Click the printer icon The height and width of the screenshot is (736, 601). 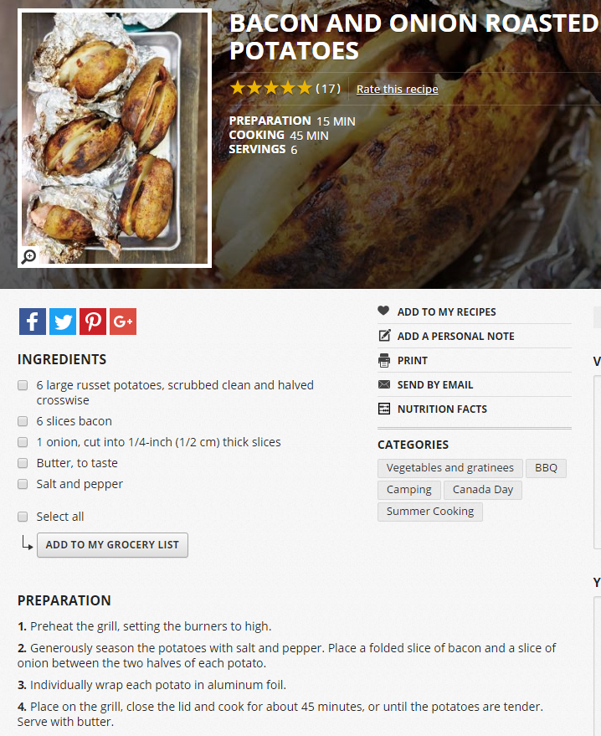point(383,361)
